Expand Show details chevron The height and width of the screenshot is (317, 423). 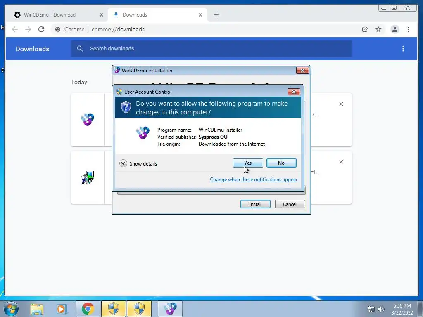pos(123,163)
